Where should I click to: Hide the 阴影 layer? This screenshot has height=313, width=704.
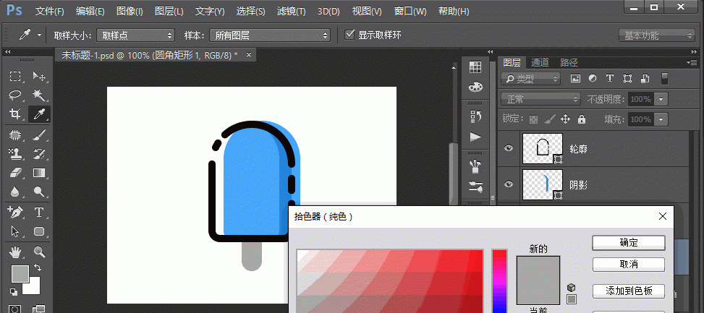tap(509, 185)
